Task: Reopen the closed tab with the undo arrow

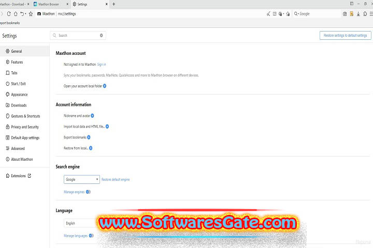Action: 22,14
